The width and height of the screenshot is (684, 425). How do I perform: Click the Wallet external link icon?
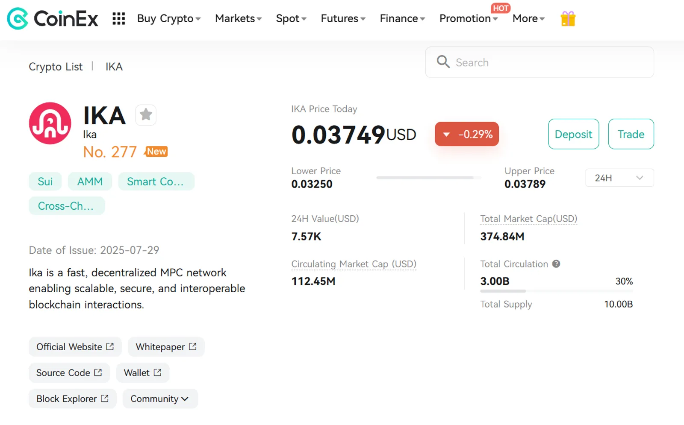(157, 372)
